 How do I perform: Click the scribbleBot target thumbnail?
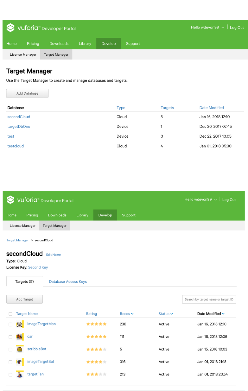coord(20,350)
